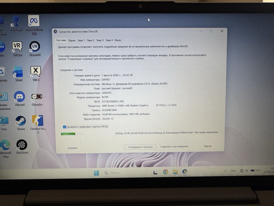Select the Система tab
This screenshot has width=274, height=206.
click(x=61, y=40)
